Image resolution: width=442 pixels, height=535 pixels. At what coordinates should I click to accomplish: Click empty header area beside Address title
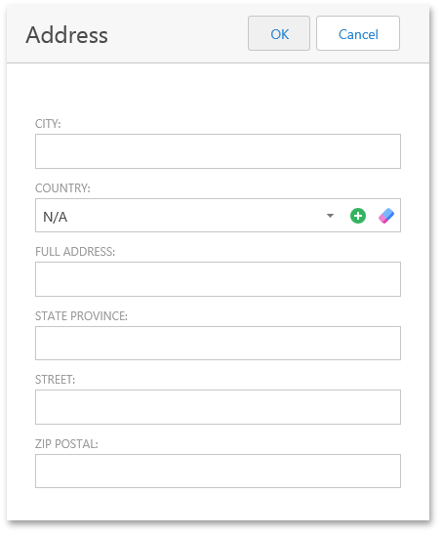pyautogui.click(x=178, y=34)
